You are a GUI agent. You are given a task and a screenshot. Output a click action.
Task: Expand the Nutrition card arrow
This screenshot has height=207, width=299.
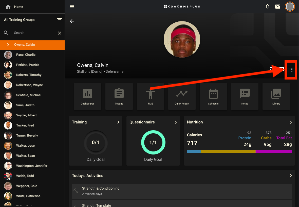click(291, 122)
